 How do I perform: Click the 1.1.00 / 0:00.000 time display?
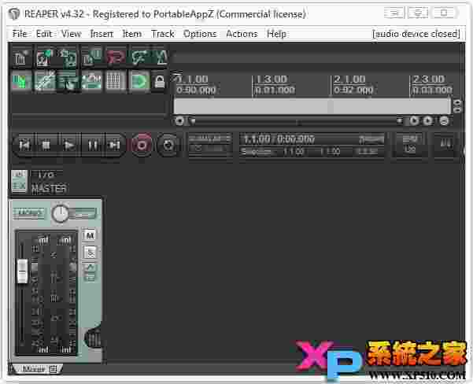279,139
